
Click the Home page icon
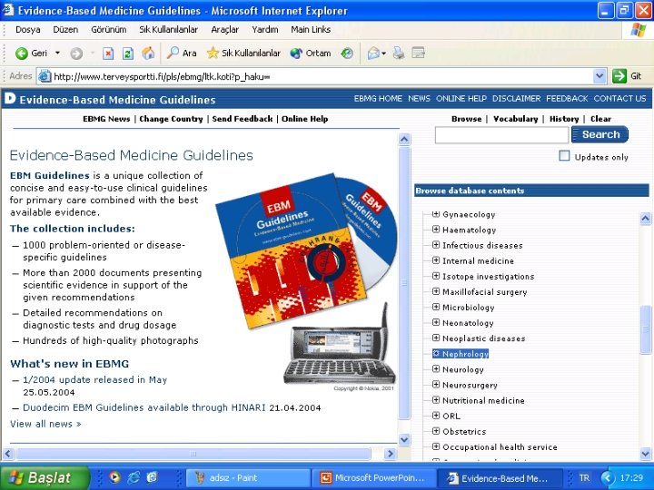click(x=148, y=53)
